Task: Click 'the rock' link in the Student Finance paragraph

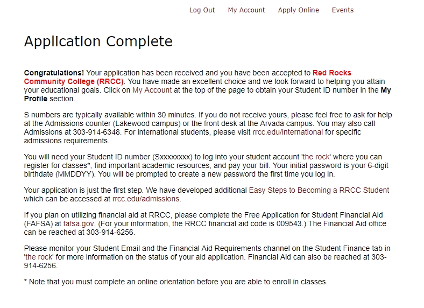Action: click(x=39, y=257)
